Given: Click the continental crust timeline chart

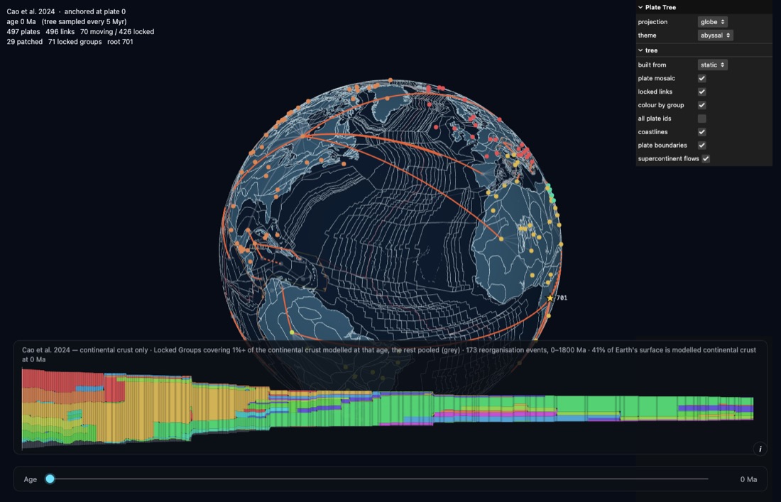Looking at the screenshot, I should coord(388,408).
